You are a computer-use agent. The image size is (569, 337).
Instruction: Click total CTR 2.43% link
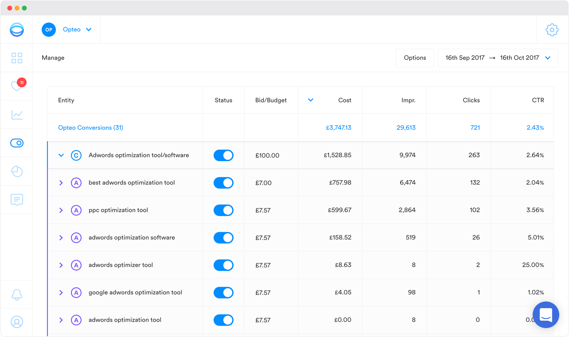tap(535, 128)
